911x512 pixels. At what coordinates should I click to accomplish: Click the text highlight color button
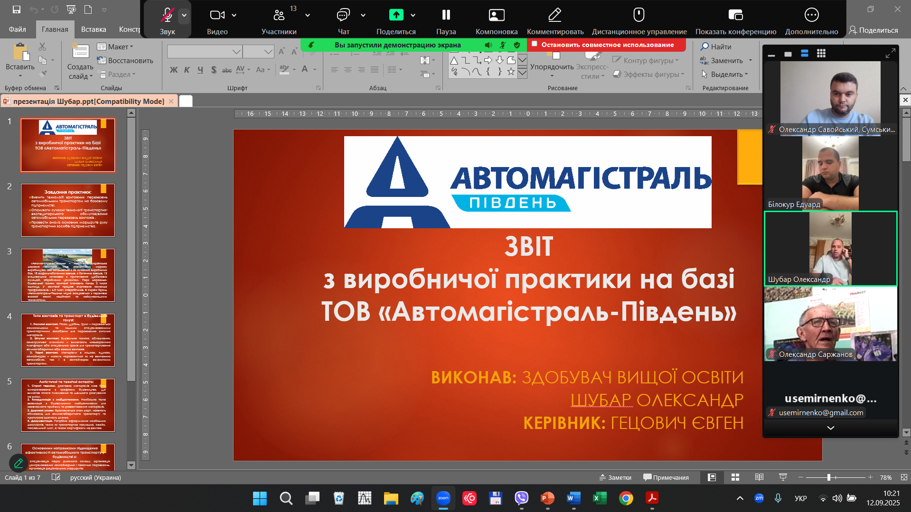click(284, 70)
